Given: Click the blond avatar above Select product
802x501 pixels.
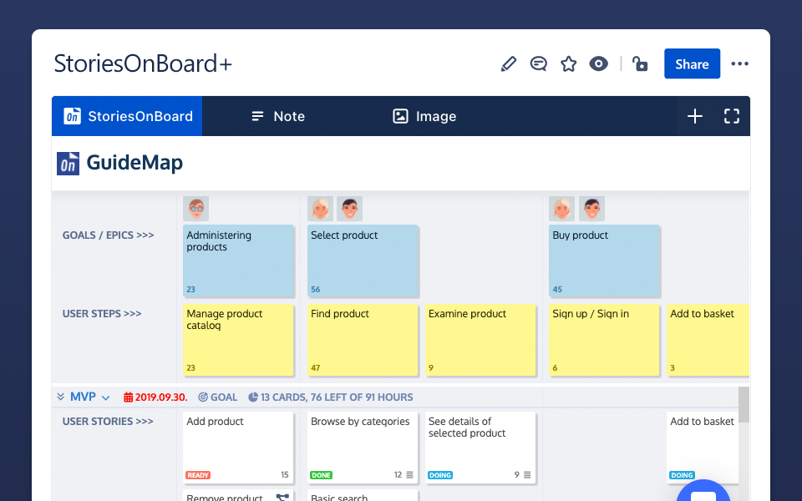Looking at the screenshot, I should (320, 209).
